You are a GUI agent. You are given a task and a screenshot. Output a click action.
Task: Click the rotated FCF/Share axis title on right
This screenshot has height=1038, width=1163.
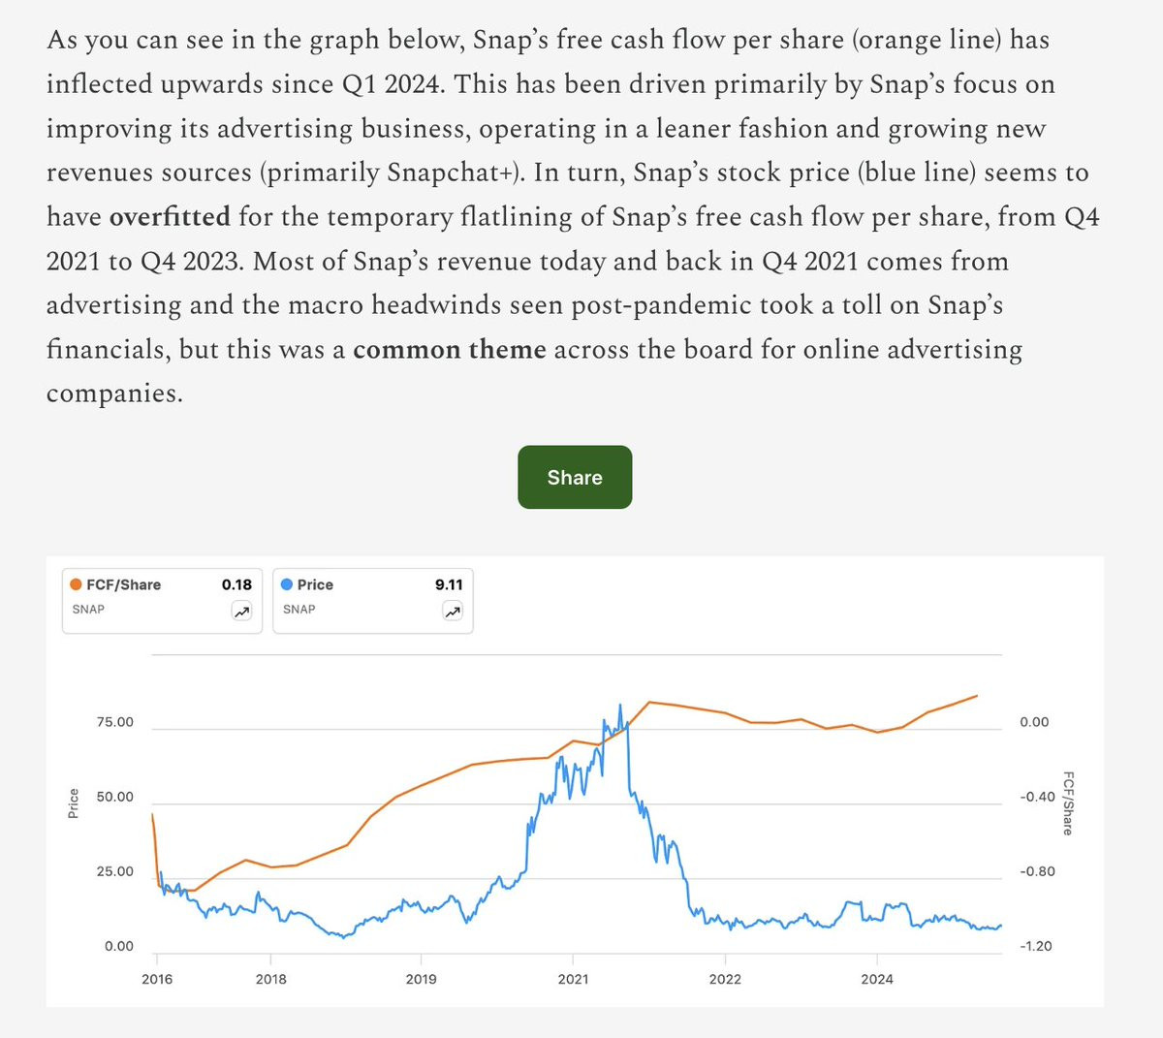(x=1068, y=802)
